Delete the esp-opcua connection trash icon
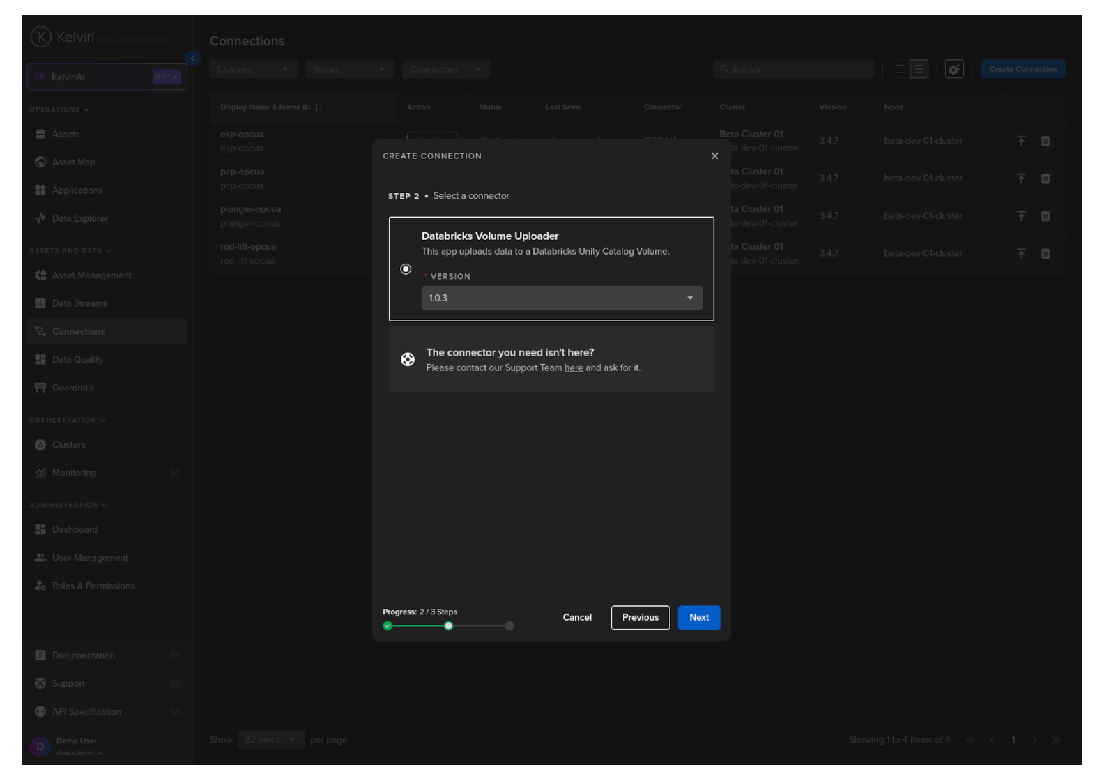 click(1045, 142)
